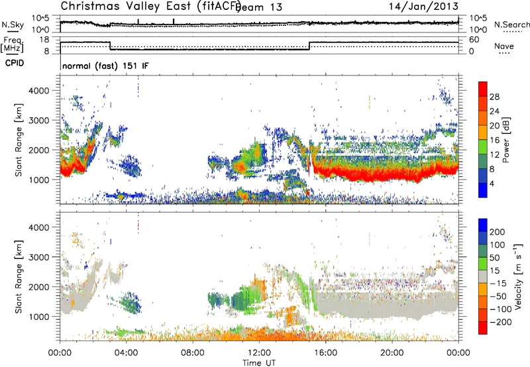Click the title 'Christmas Valley East (fitACF)'
The width and height of the screenshot is (530, 367).
150,7
